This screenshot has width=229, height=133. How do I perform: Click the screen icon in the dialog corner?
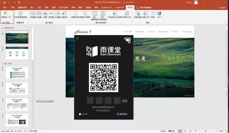(127, 40)
